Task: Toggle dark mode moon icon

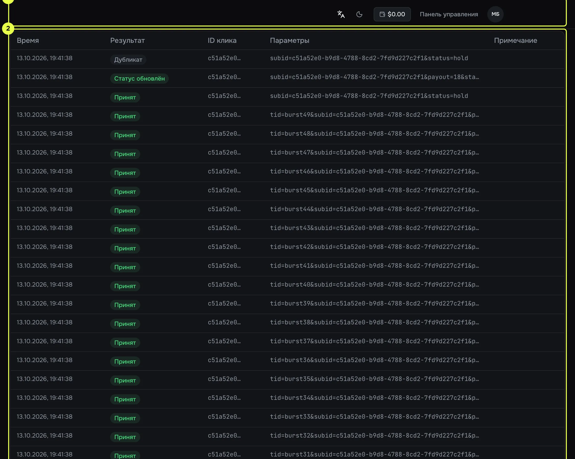Action: point(359,14)
